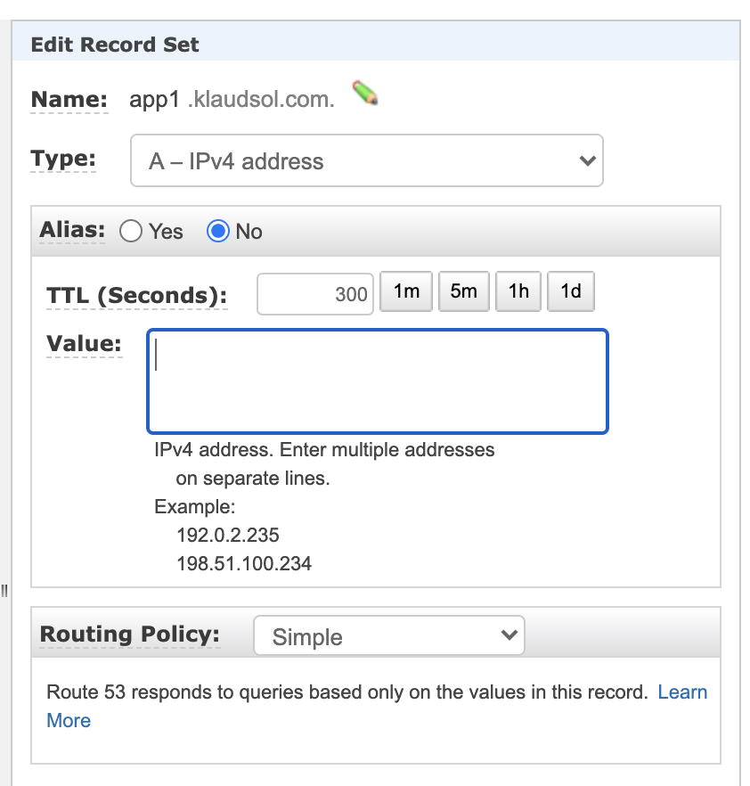Set TTL using the 1h button
Viewport: 750px width, 786px height.
point(518,291)
